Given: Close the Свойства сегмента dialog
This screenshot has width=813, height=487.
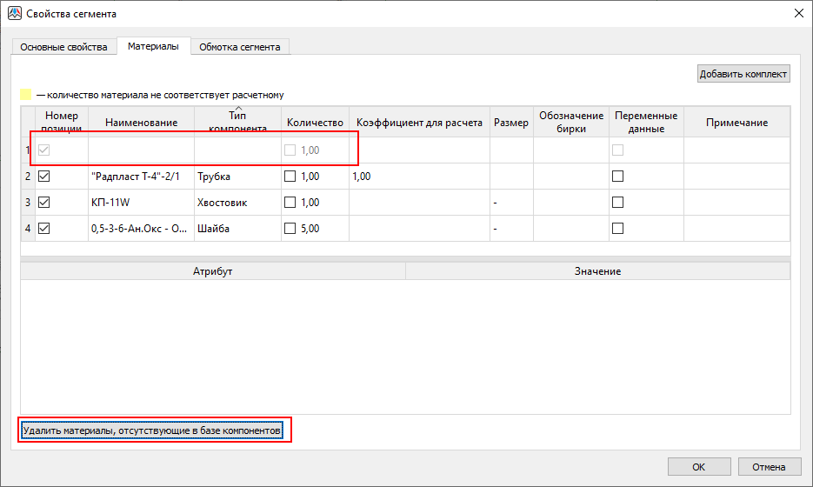Looking at the screenshot, I should [x=798, y=14].
